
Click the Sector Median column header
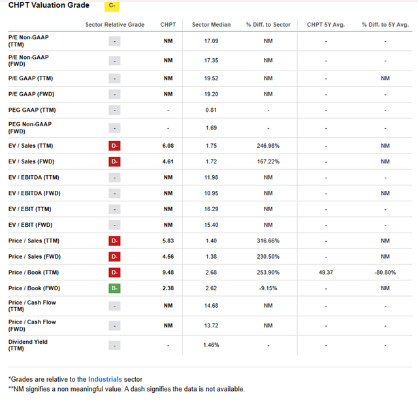[x=211, y=25]
